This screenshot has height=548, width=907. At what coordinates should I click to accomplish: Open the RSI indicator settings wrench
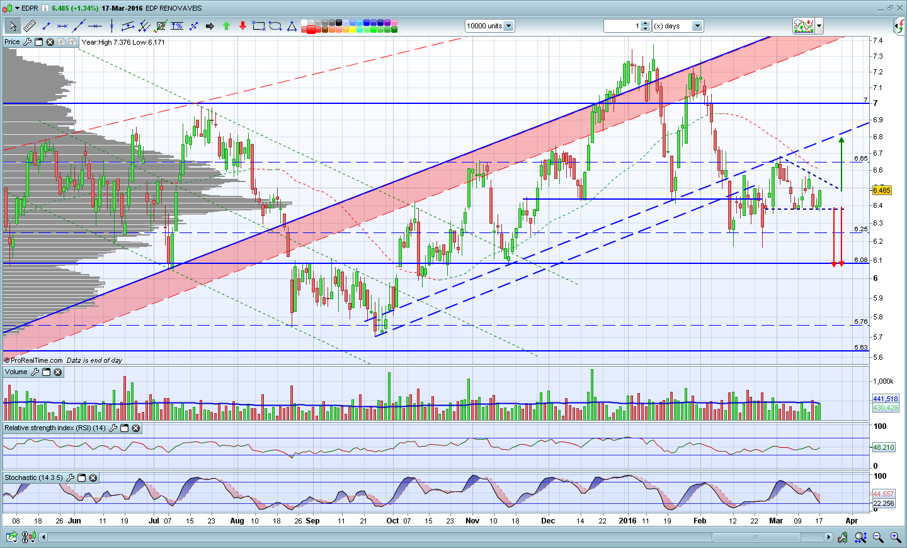click(x=113, y=428)
